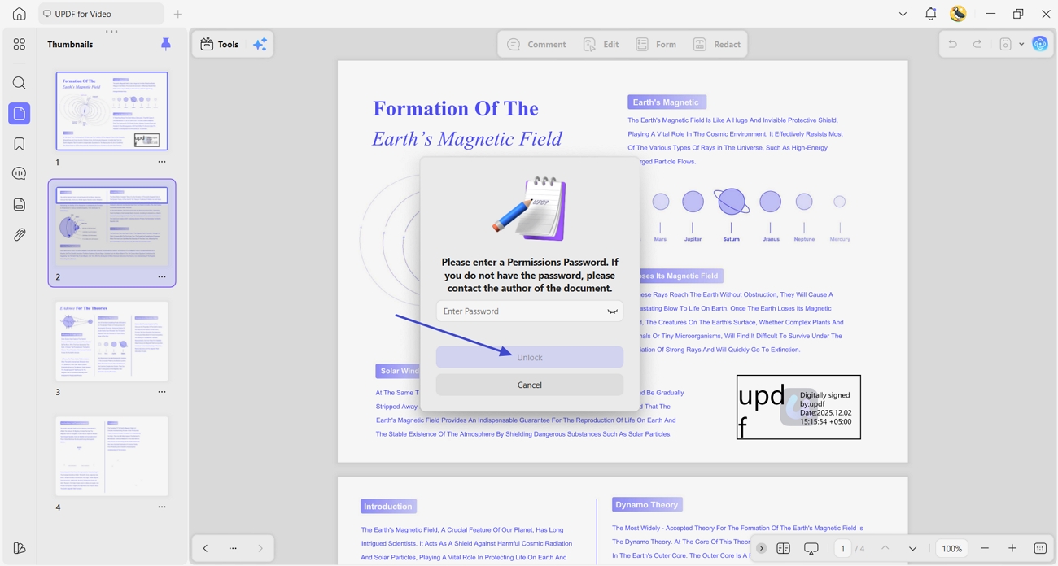
Task: Open more options for page 4 thumbnail
Action: pyautogui.click(x=162, y=507)
